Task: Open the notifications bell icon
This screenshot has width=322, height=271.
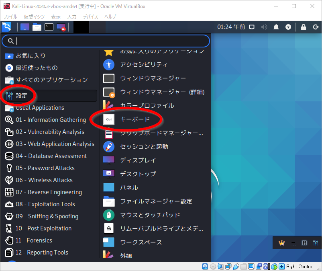Action: coord(276,27)
